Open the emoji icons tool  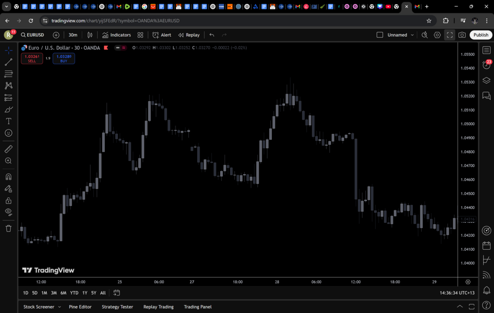[8, 133]
